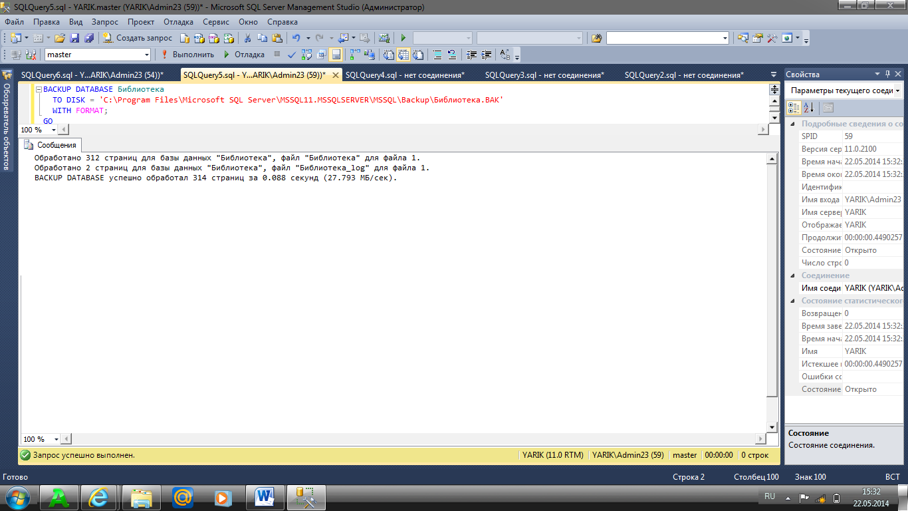Screen dimensions: 908x511
Task: Click the Copy icon in toolbar
Action: point(263,38)
